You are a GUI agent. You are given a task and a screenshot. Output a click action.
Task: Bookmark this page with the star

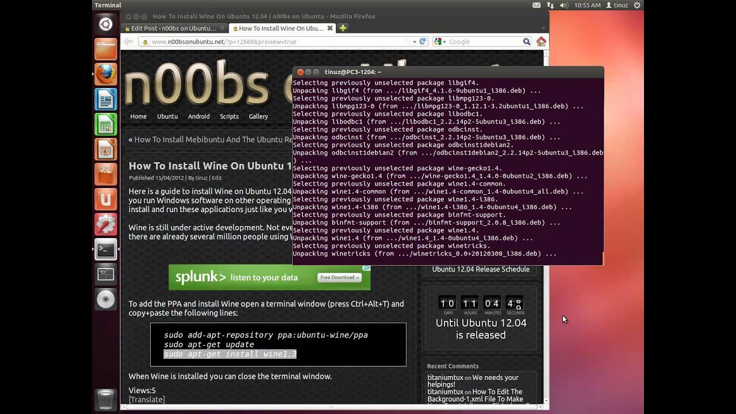coord(408,41)
